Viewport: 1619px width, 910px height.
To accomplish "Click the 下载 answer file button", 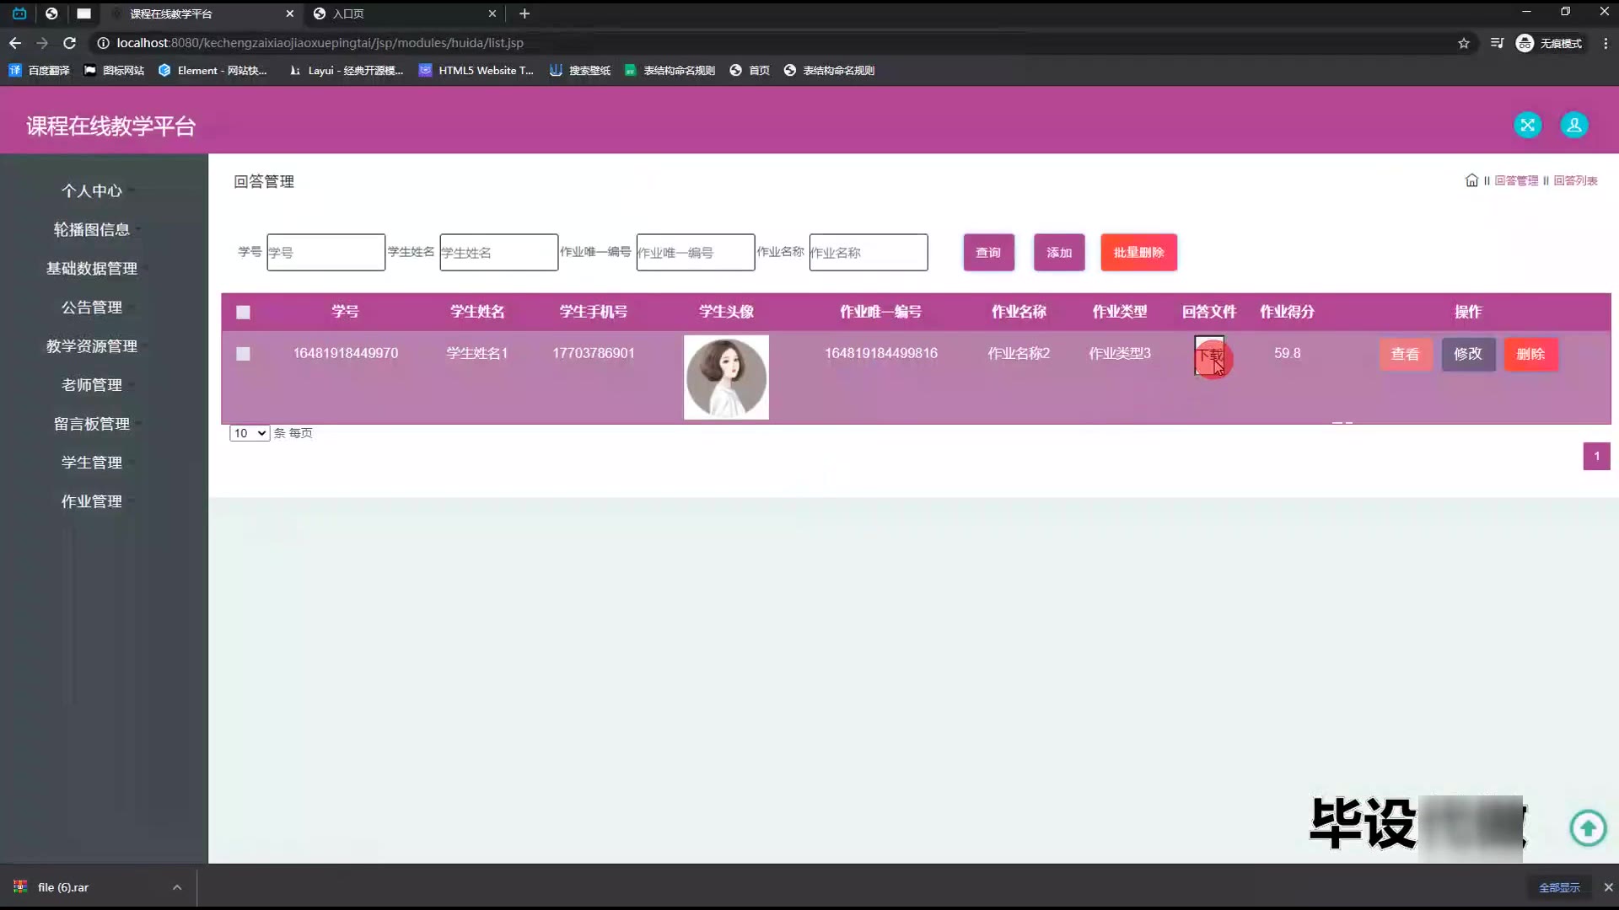I will pos(1209,356).
